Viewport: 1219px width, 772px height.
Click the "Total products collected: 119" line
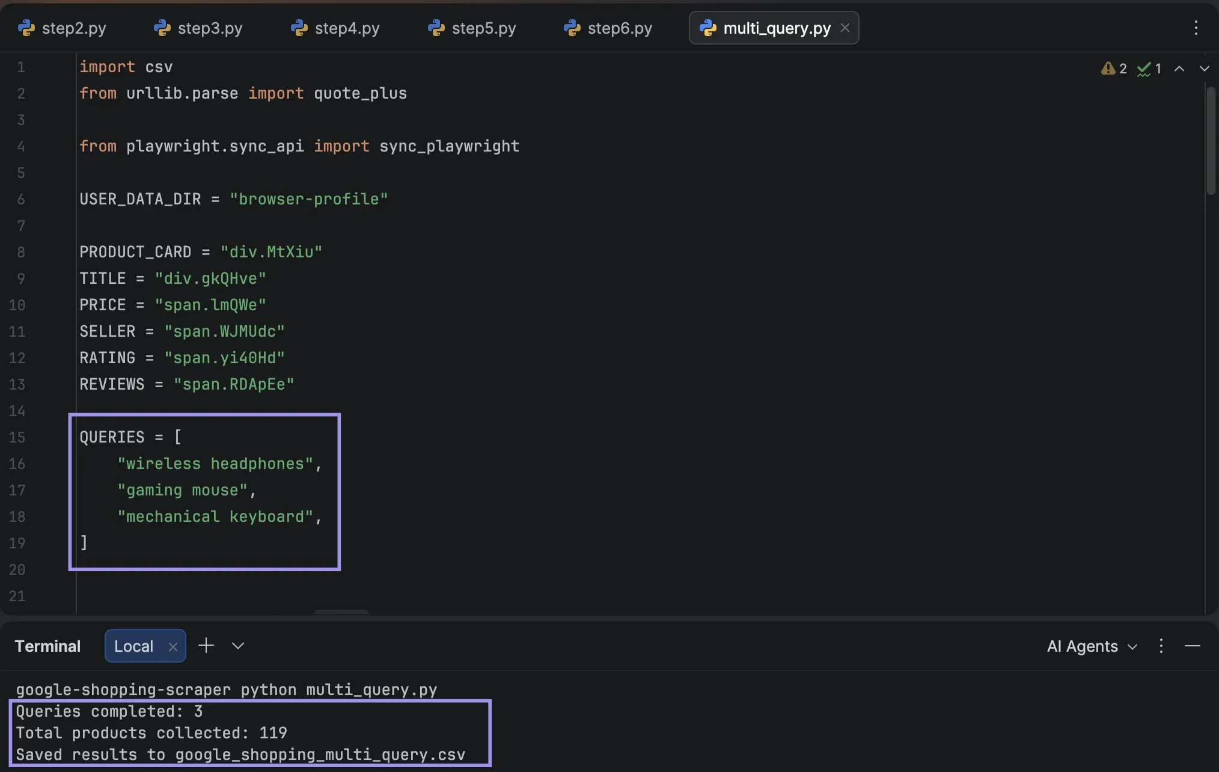(x=151, y=733)
